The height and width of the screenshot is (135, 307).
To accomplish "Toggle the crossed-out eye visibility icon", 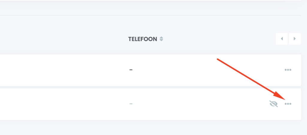I will point(273,104).
